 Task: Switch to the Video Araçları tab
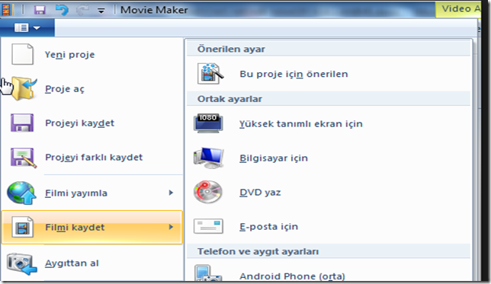click(x=458, y=9)
